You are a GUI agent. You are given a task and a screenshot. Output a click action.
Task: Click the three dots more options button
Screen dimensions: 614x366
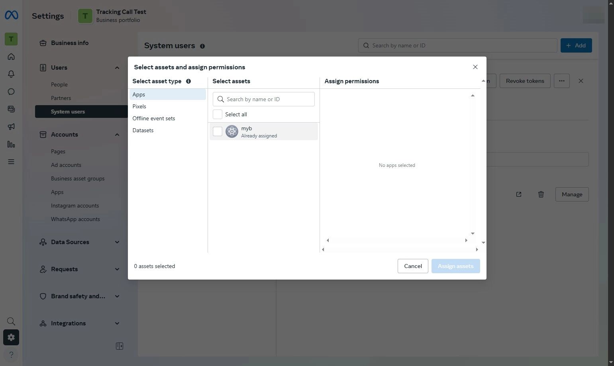[x=562, y=81]
